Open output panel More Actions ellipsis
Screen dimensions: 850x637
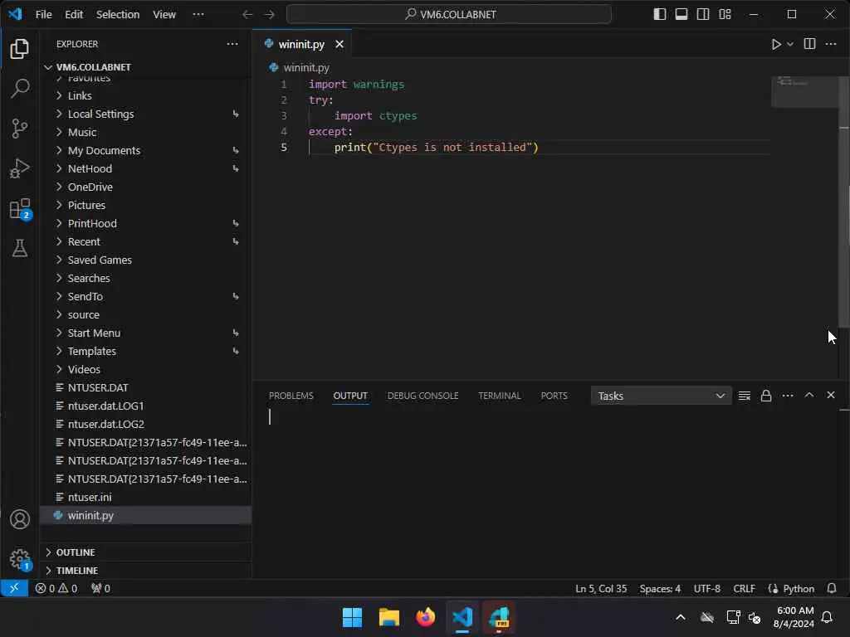[x=788, y=396]
